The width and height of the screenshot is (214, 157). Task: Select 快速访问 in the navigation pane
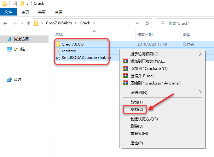point(24,39)
